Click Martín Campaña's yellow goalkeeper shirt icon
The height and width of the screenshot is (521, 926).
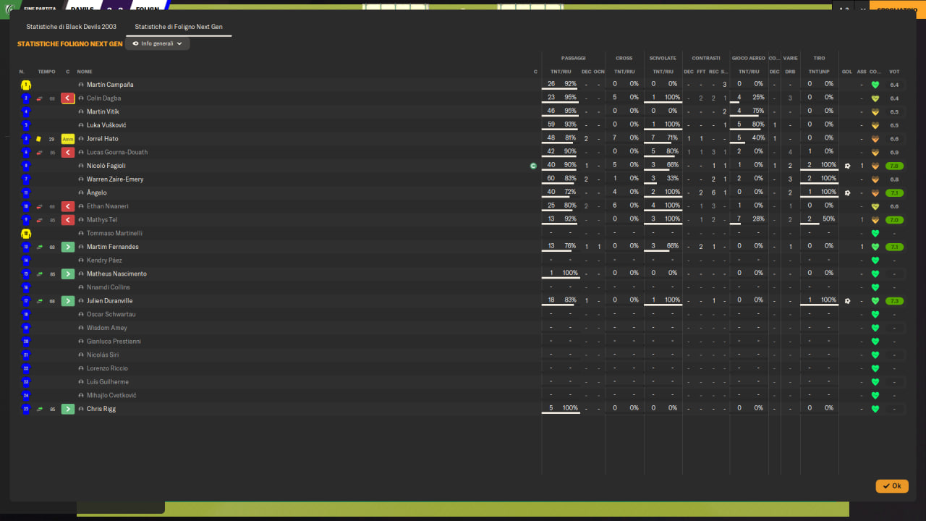pyautogui.click(x=26, y=85)
